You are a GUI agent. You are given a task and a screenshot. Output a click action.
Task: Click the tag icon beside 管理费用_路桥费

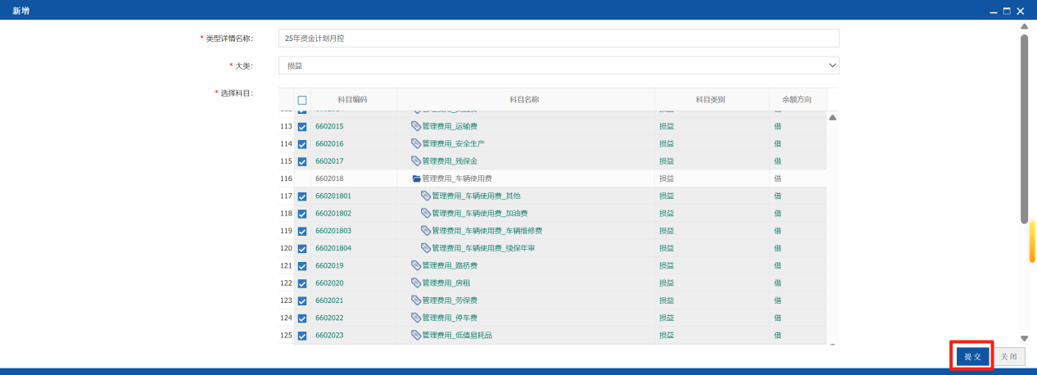click(x=416, y=265)
